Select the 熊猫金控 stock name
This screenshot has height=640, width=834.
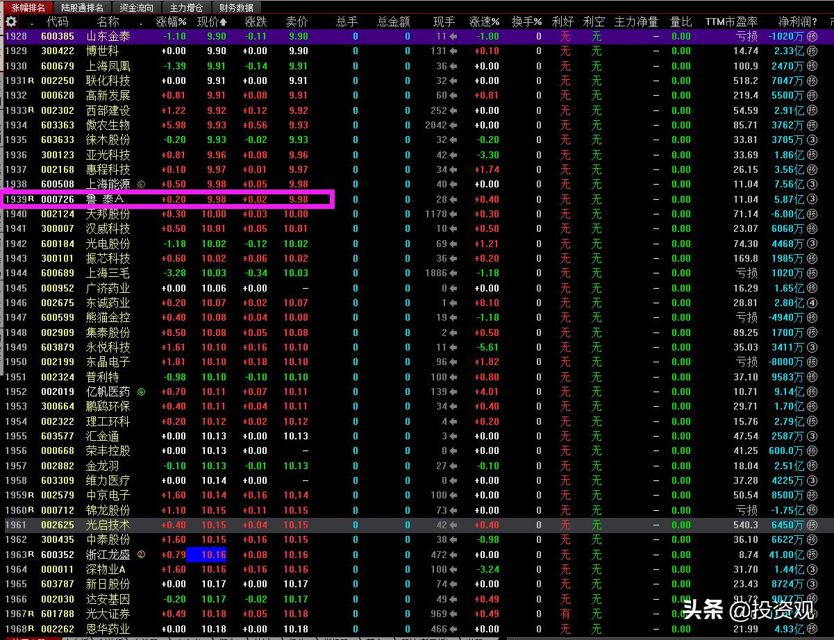(108, 318)
